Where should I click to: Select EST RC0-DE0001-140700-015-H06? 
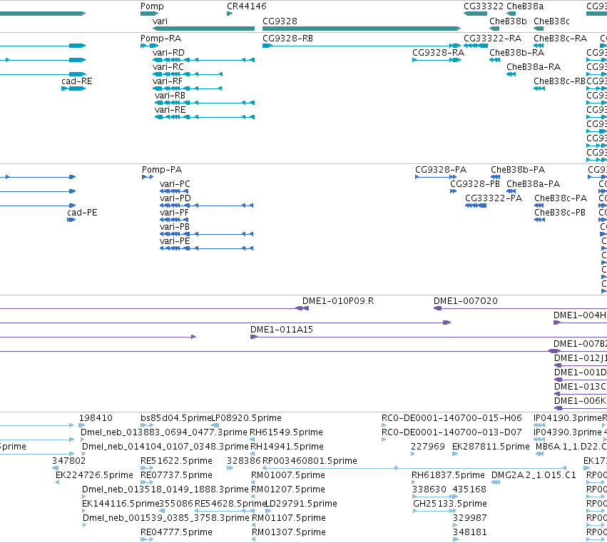[x=452, y=418]
